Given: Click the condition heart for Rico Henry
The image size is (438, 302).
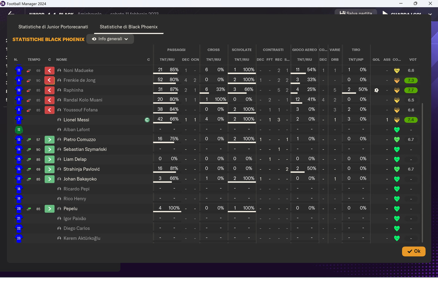Looking at the screenshot, I should pos(397,199).
